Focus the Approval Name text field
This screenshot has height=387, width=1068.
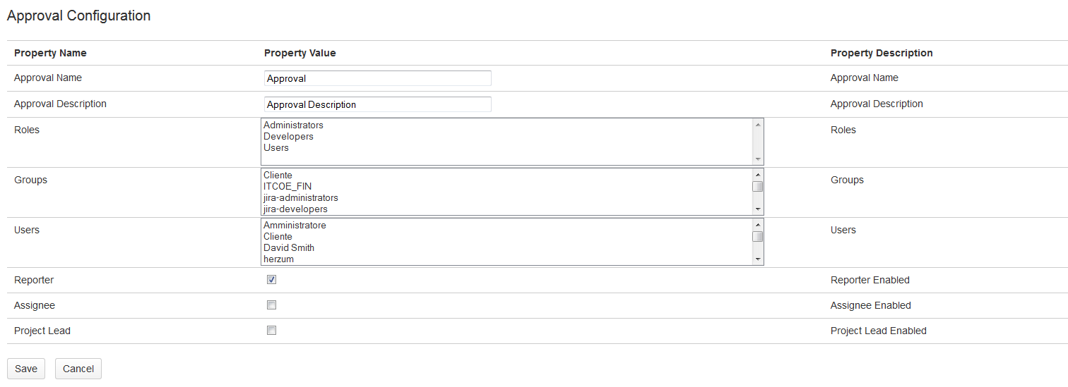pos(377,78)
